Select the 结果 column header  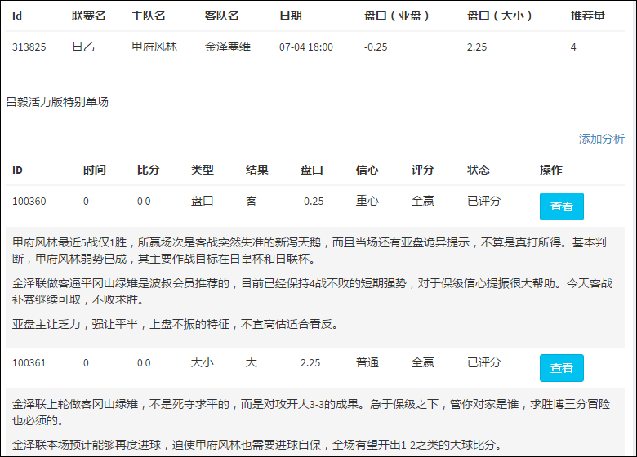click(256, 170)
